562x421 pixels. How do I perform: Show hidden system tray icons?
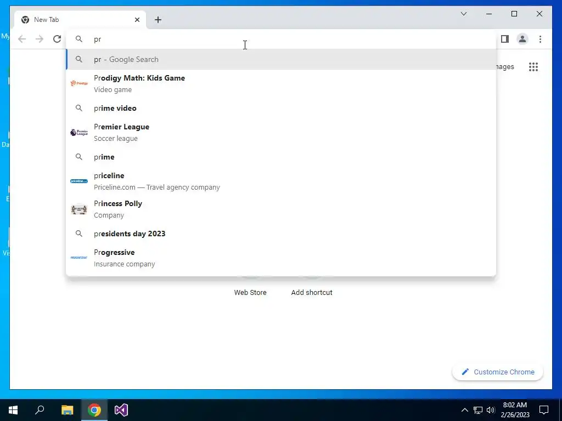pos(464,410)
